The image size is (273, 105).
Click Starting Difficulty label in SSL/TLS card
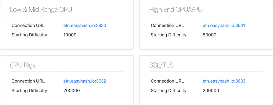[x=169, y=91]
